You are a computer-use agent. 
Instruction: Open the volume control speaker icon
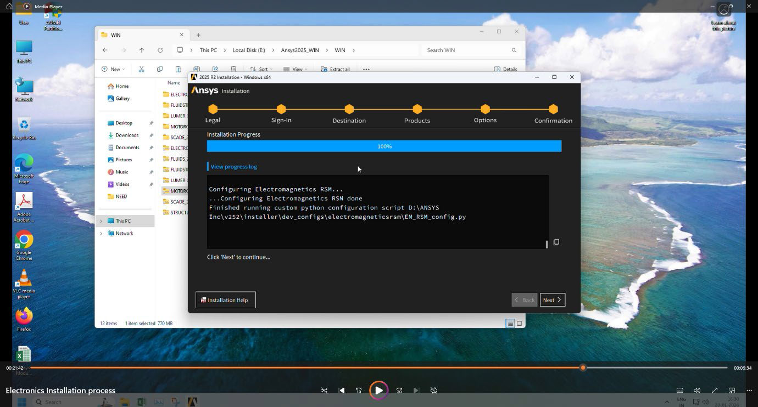697,391
